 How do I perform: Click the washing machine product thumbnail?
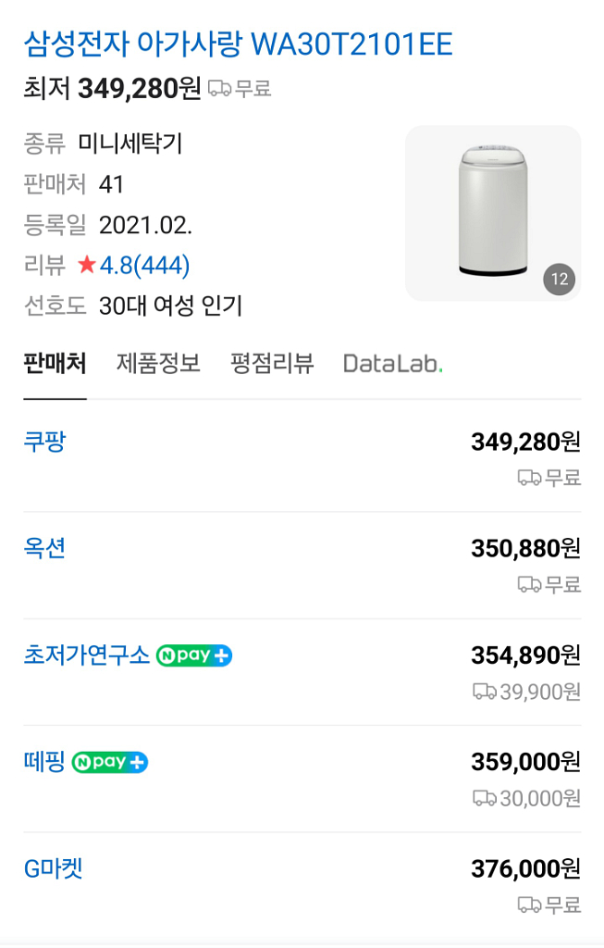click(492, 213)
